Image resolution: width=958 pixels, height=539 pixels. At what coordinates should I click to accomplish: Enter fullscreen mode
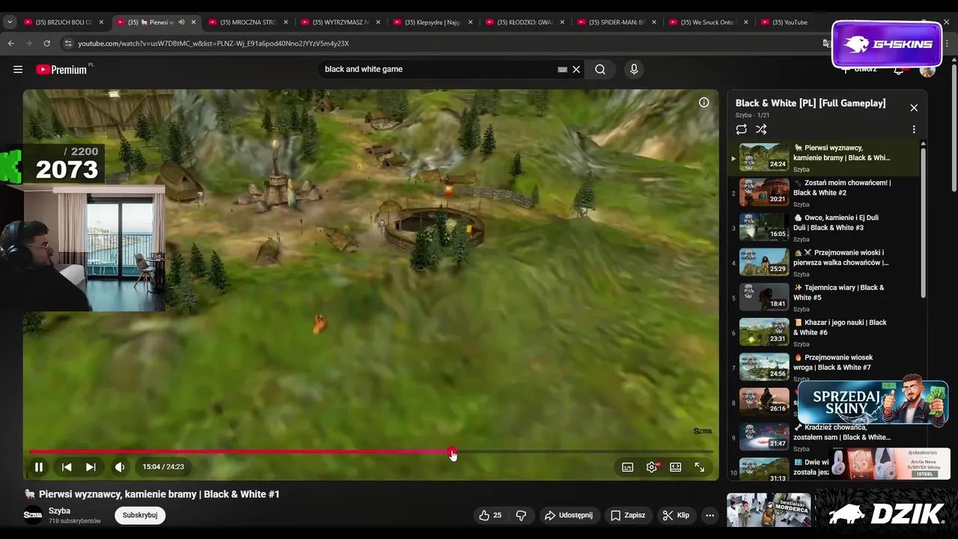pos(700,467)
